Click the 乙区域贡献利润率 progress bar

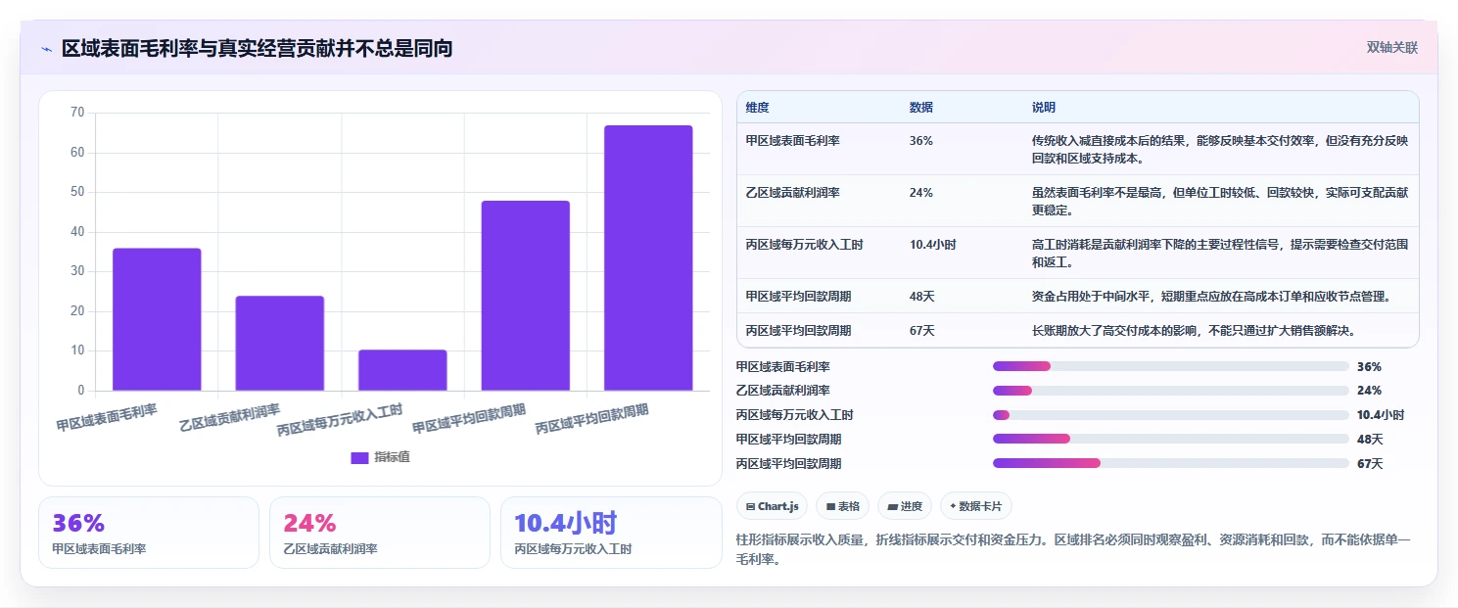click(1171, 391)
